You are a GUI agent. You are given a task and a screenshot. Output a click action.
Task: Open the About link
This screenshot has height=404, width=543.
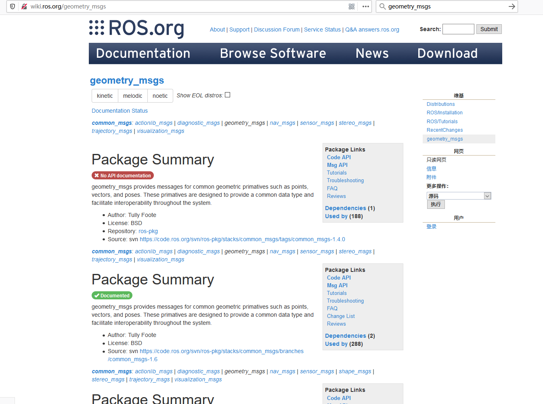pos(217,29)
